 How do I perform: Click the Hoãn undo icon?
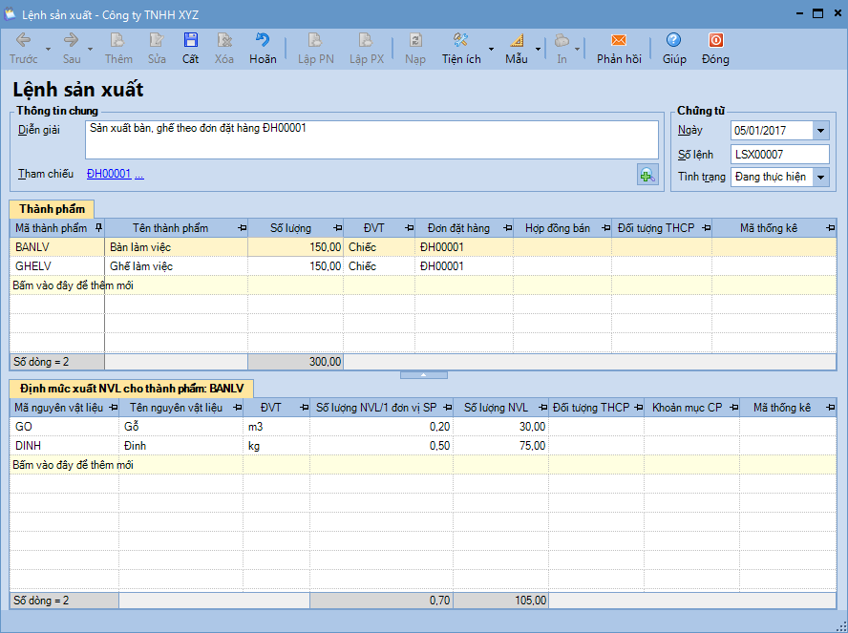tap(263, 41)
